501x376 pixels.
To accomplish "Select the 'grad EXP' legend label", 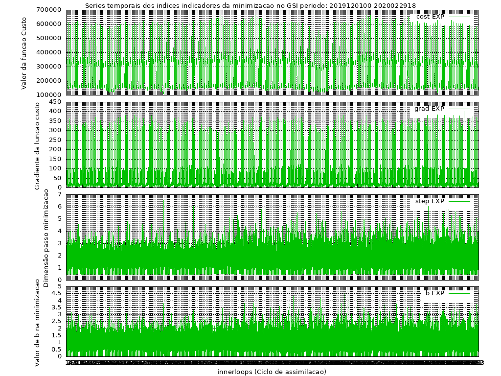I will (429, 109).
